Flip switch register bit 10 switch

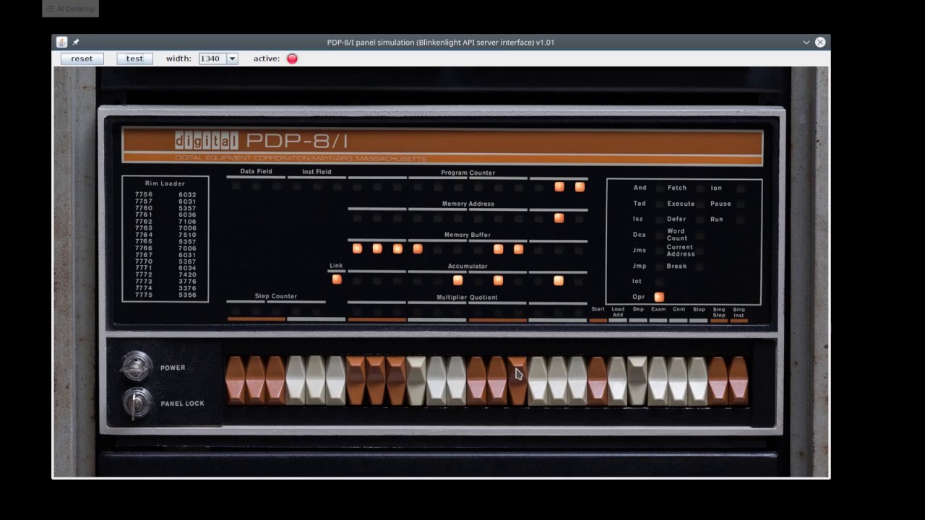coord(557,380)
